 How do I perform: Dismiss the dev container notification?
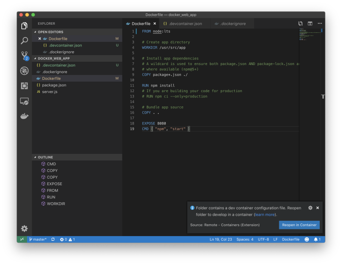(317, 208)
